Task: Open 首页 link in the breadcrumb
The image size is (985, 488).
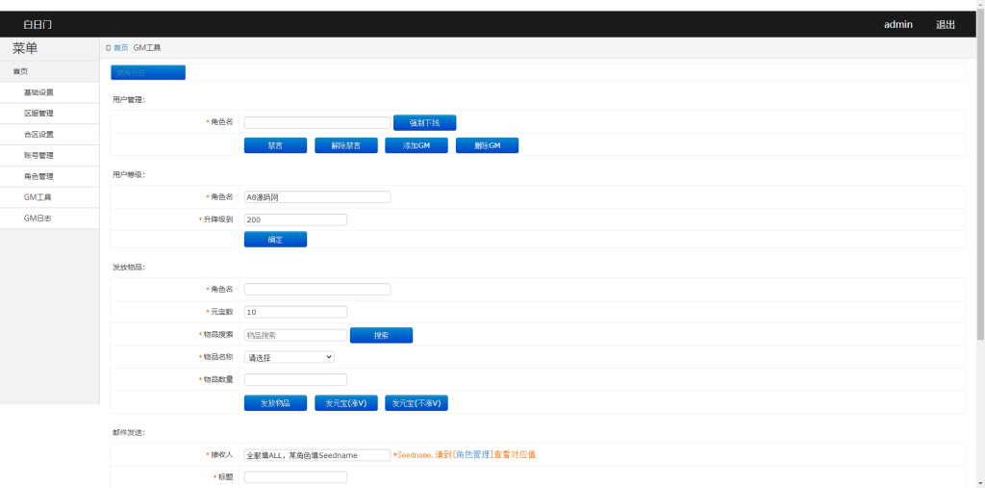Action: coord(120,48)
